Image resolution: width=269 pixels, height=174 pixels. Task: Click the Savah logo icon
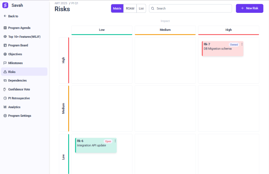tap(5, 5)
